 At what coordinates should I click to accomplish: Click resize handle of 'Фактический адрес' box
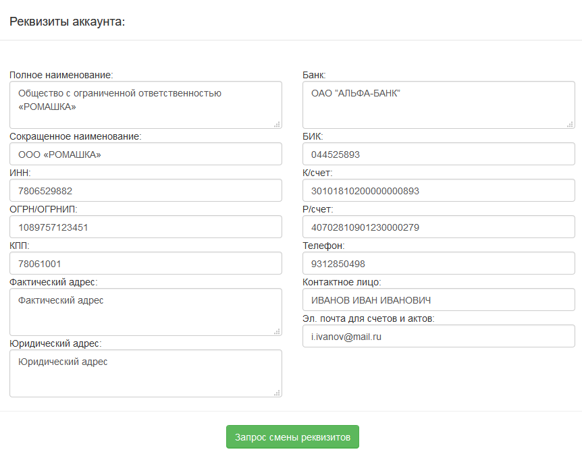(277, 331)
